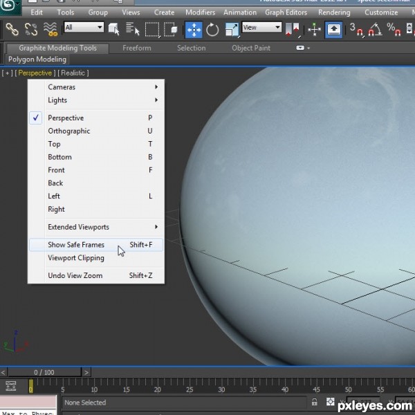Open the Views menu
The height and width of the screenshot is (415, 415).
point(131,12)
